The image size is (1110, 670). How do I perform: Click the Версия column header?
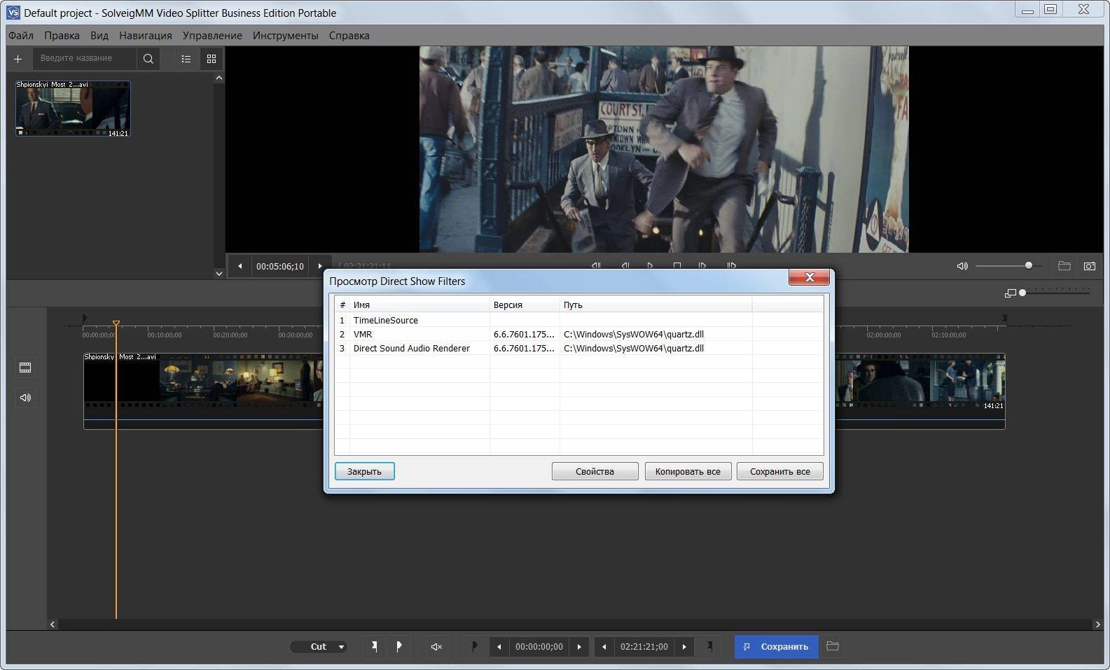[525, 305]
